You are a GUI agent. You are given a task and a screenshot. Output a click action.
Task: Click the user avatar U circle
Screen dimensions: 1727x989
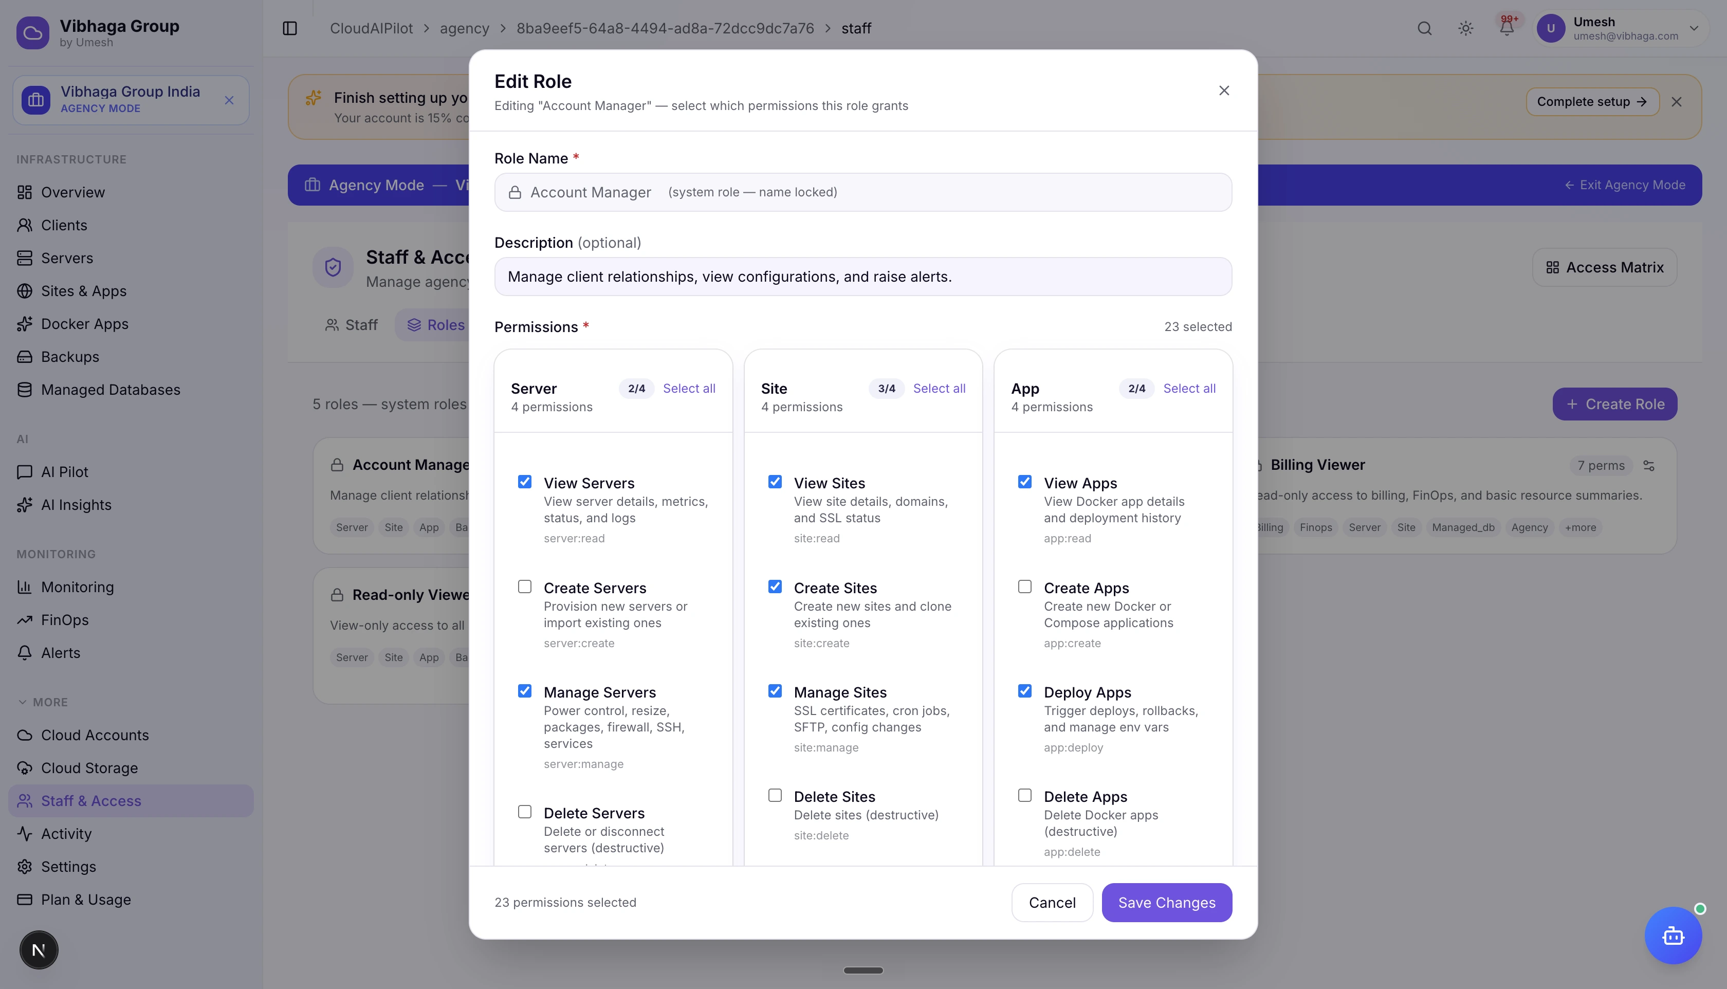(1550, 28)
